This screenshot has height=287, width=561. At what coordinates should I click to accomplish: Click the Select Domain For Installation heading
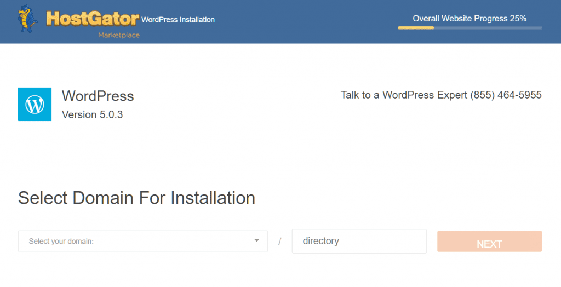tap(136, 198)
